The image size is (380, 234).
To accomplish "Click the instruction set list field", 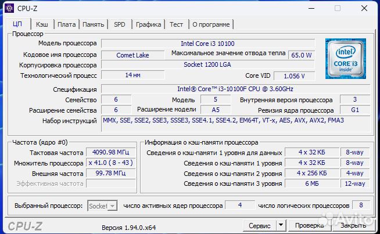I will (x=235, y=124).
